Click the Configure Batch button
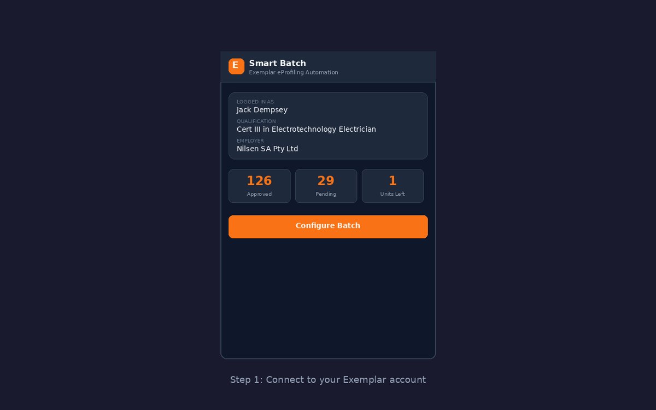The image size is (656, 410). tap(328, 226)
